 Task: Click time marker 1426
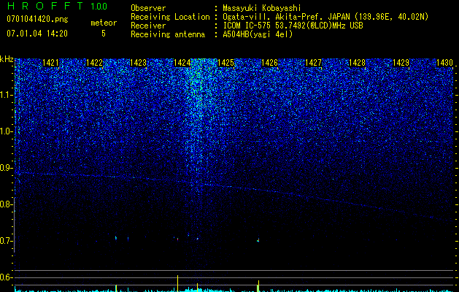coord(269,63)
